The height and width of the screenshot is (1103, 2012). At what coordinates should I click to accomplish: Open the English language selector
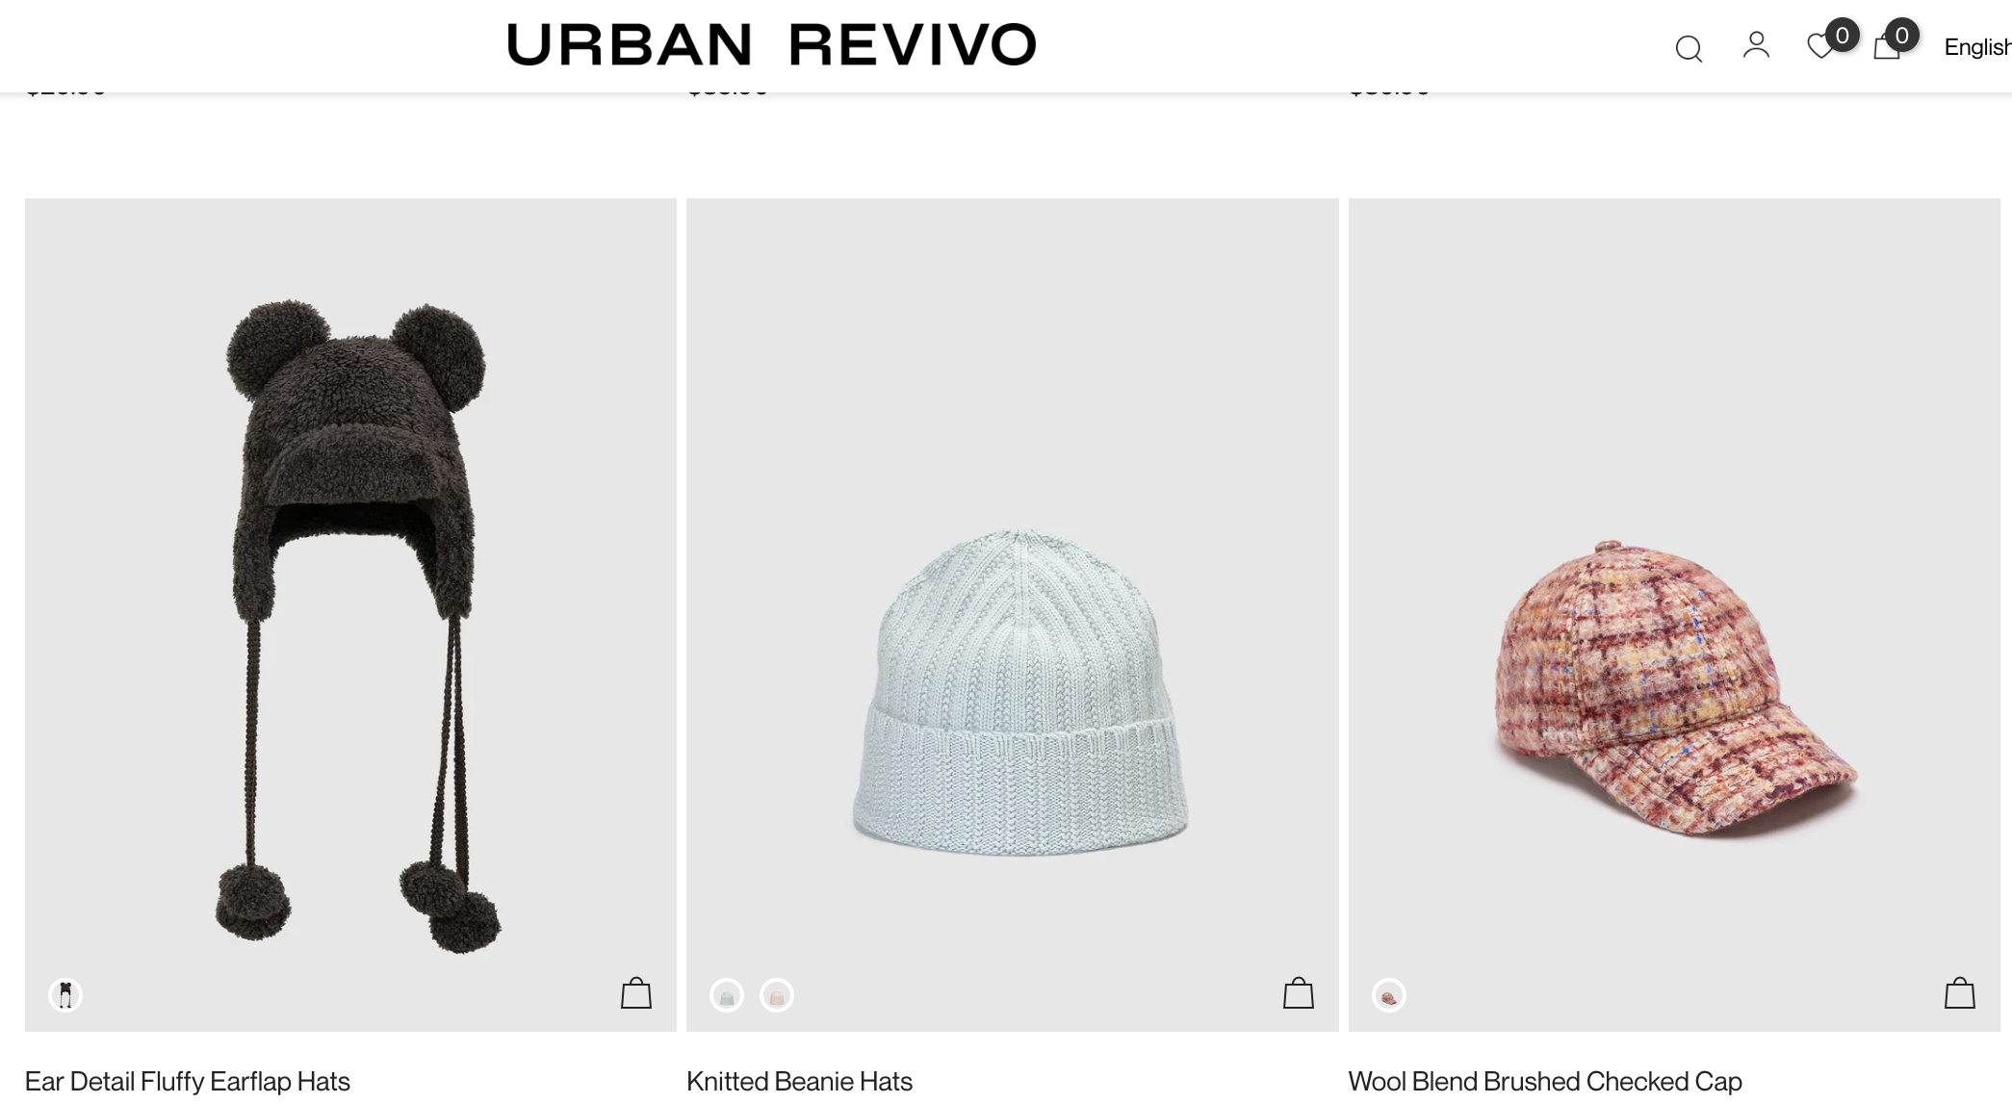point(1977,47)
